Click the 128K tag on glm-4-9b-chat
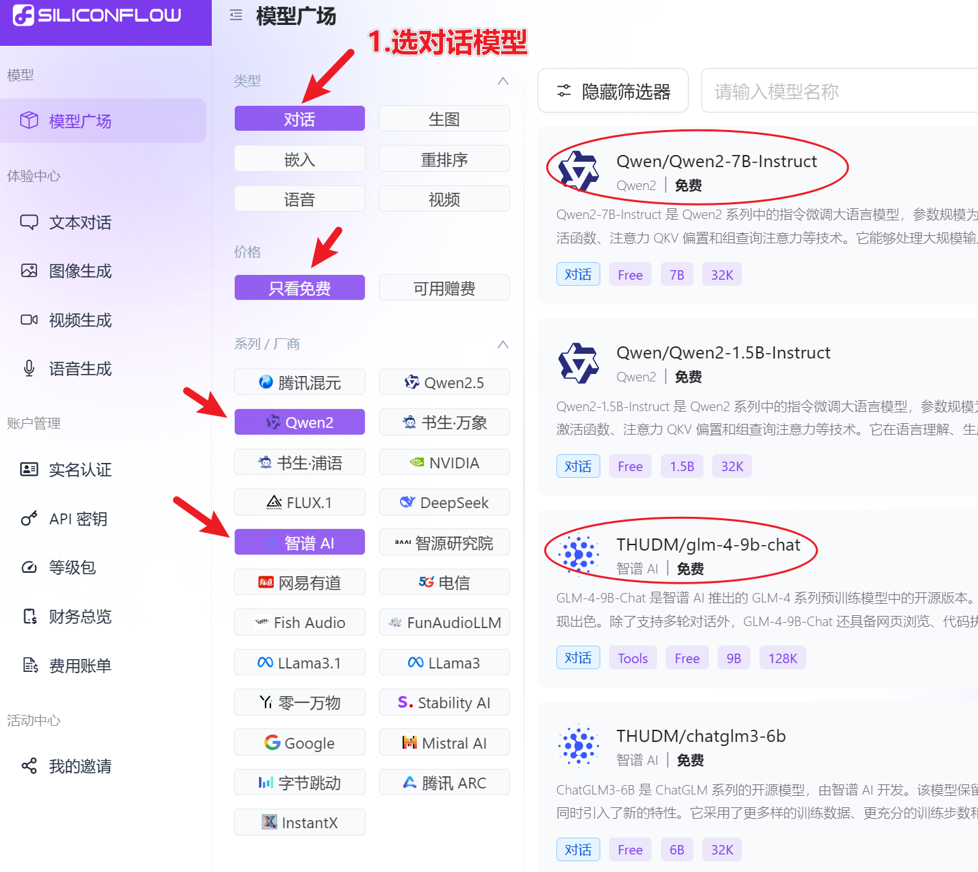The height and width of the screenshot is (872, 978). (x=782, y=658)
